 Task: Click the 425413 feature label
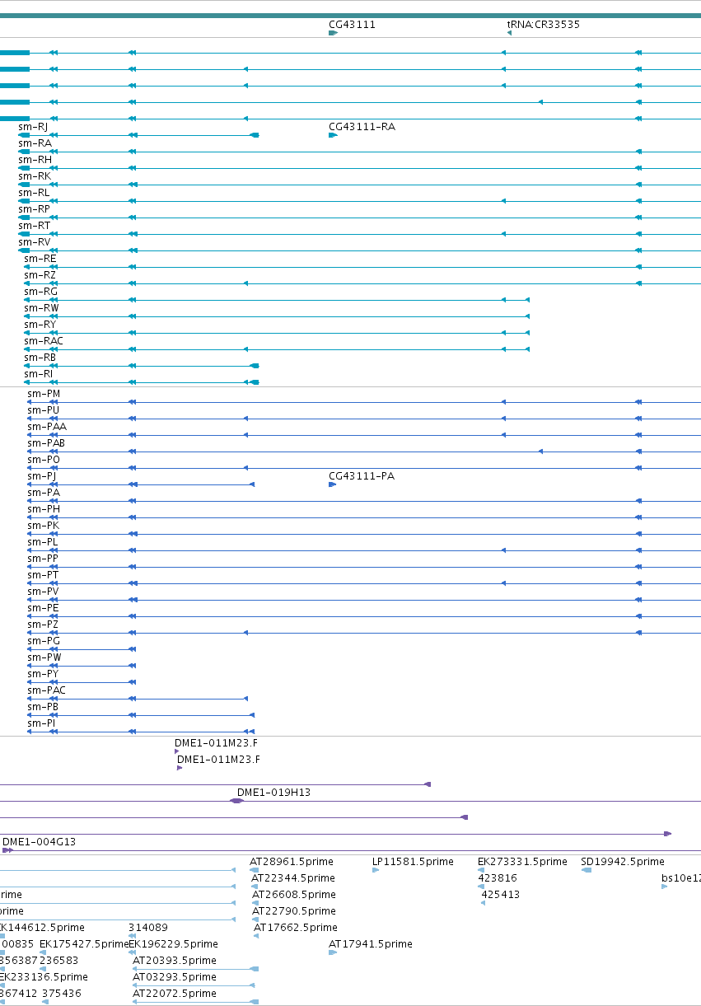501,895
